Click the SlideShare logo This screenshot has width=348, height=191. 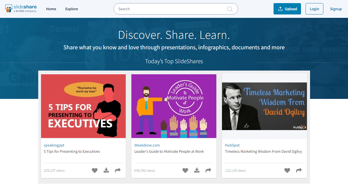21,9
